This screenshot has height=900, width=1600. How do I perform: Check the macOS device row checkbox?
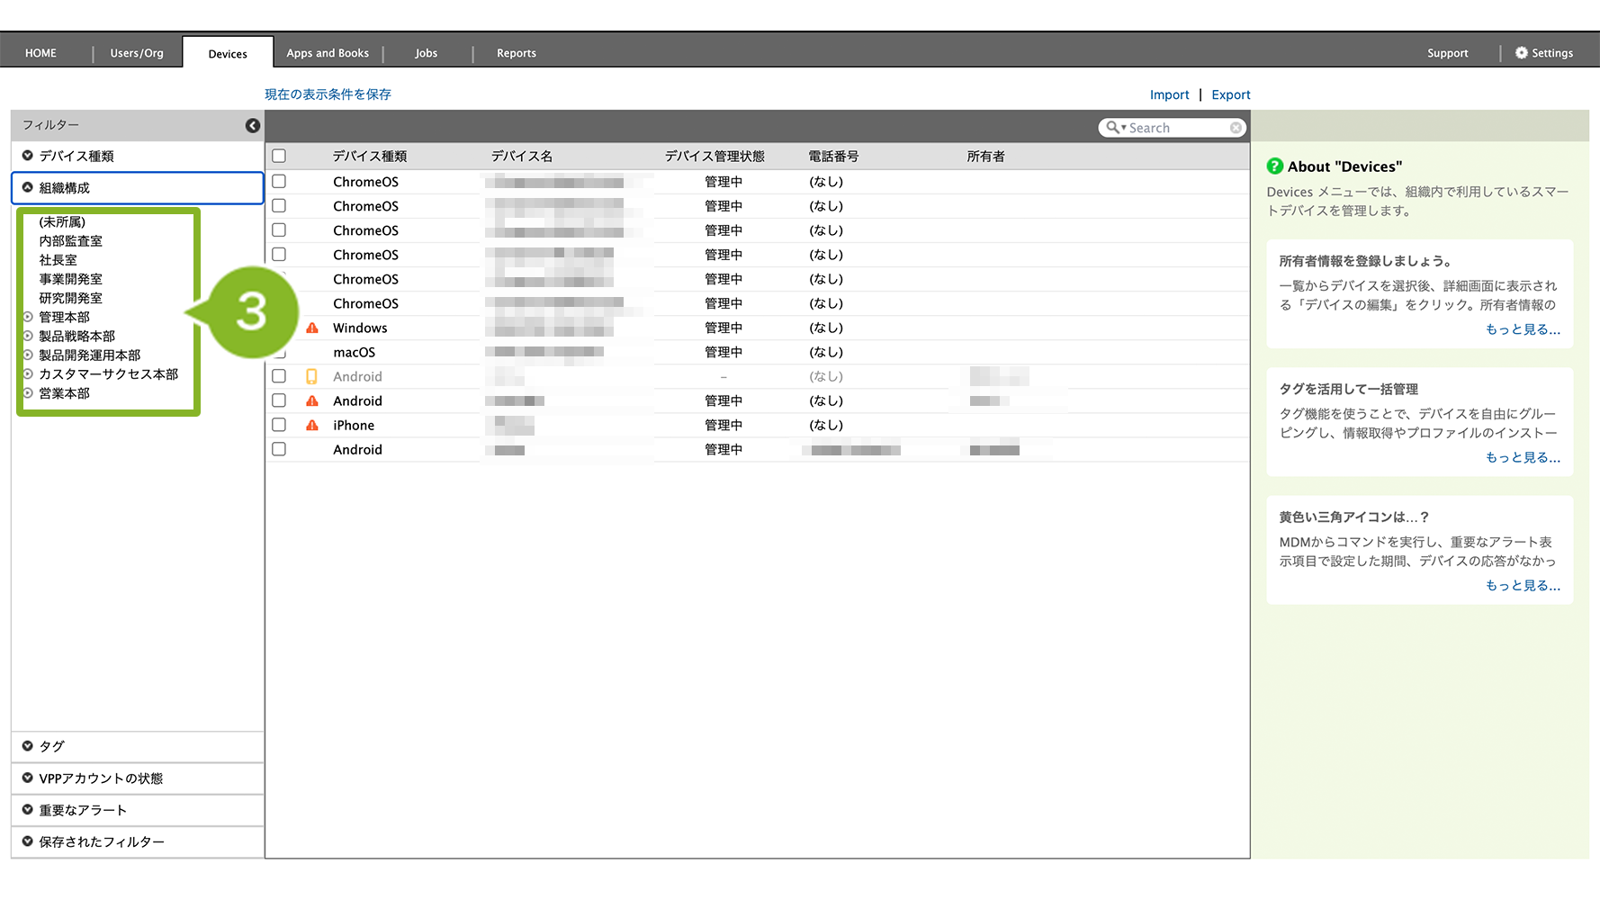279,353
